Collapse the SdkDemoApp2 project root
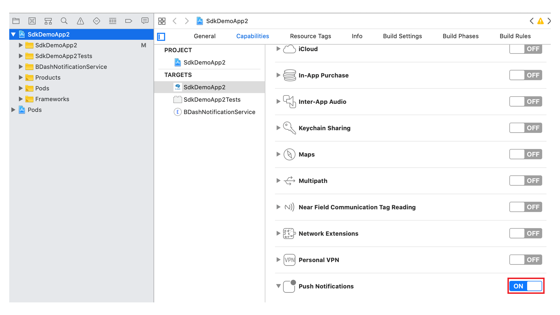The width and height of the screenshot is (560, 315). pos(13,34)
